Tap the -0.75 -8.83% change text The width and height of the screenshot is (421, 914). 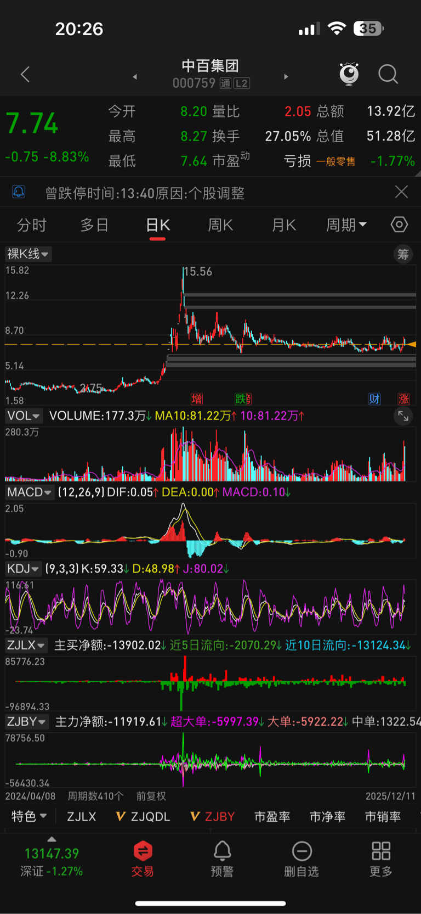(47, 157)
